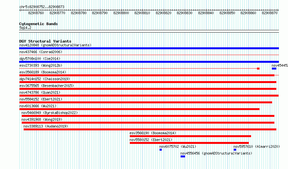Click the nsv5466949 red variant bar
This screenshot has height=169, width=288.
click(148, 116)
